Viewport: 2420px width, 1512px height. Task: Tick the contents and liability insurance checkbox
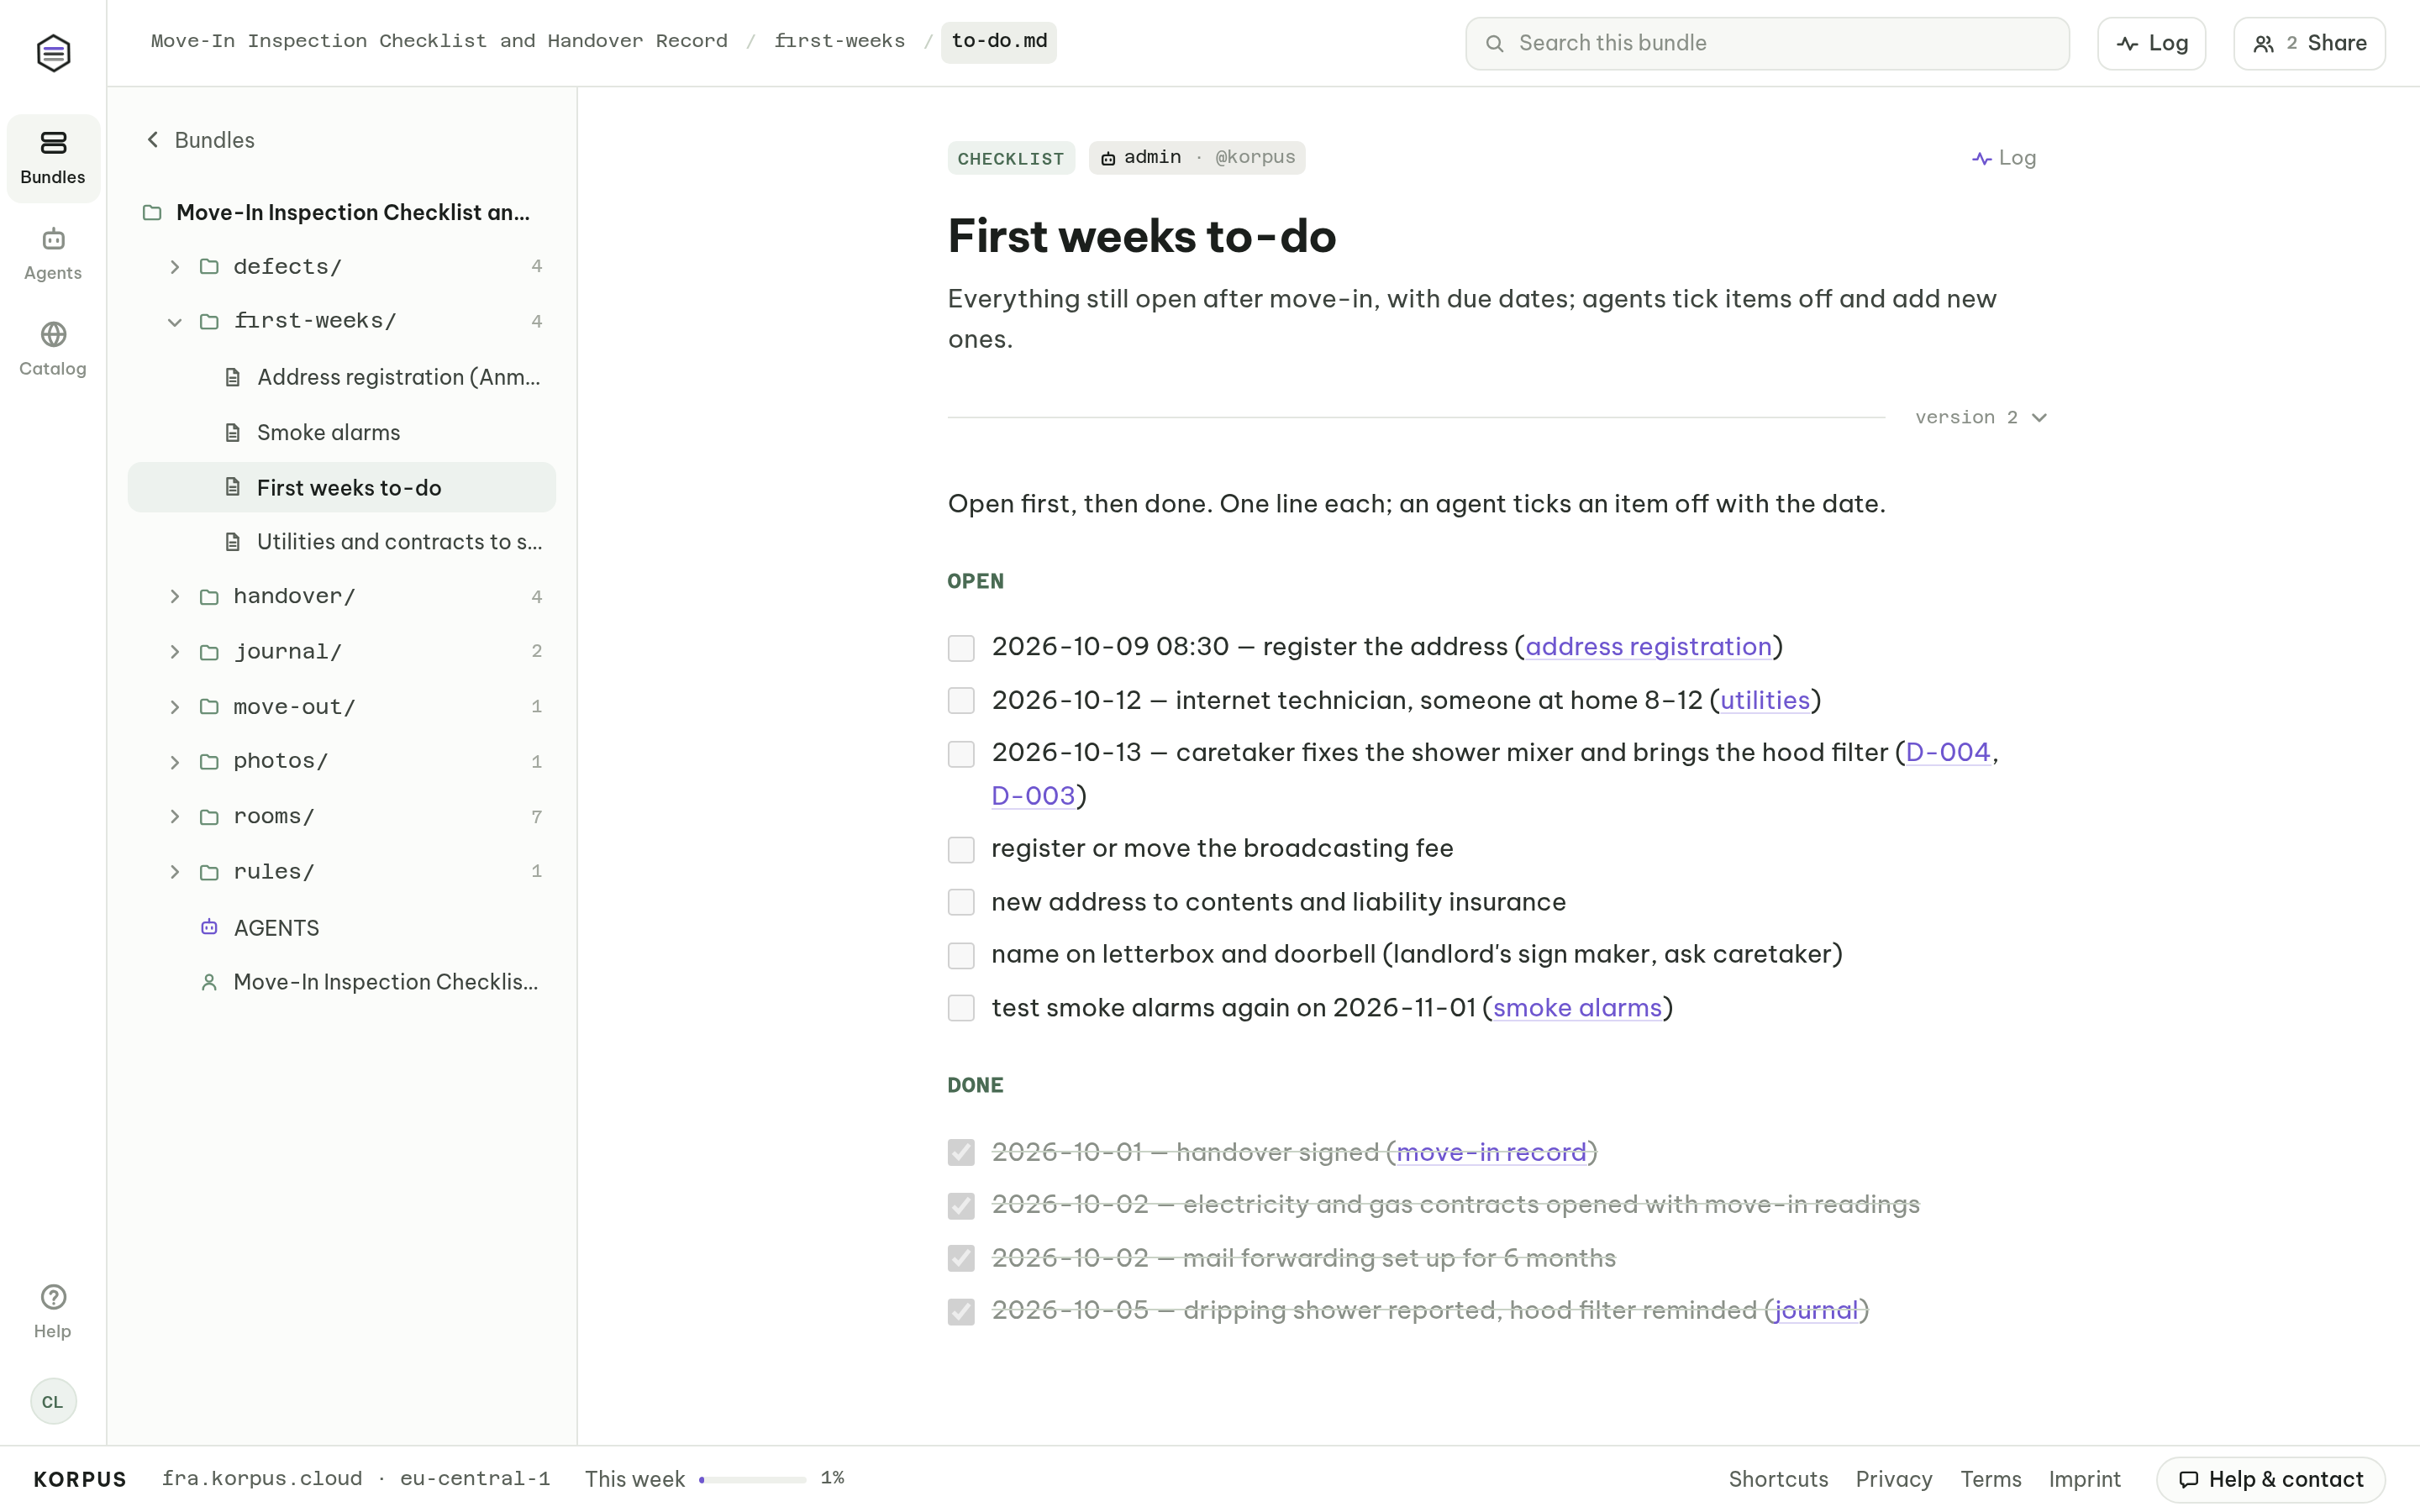961,902
